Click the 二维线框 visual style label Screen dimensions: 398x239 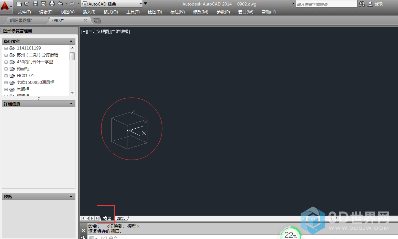tap(121, 32)
